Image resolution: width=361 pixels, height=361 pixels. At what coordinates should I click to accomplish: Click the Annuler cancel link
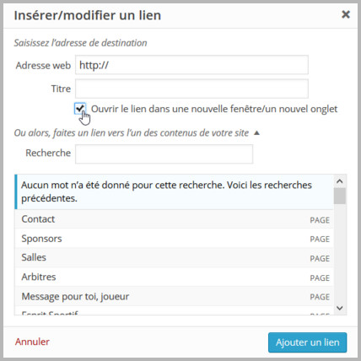(x=32, y=342)
